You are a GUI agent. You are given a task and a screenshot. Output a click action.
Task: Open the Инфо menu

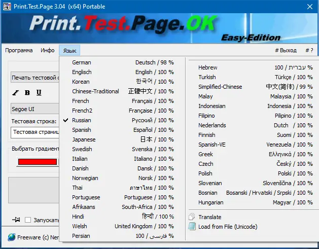(47, 50)
